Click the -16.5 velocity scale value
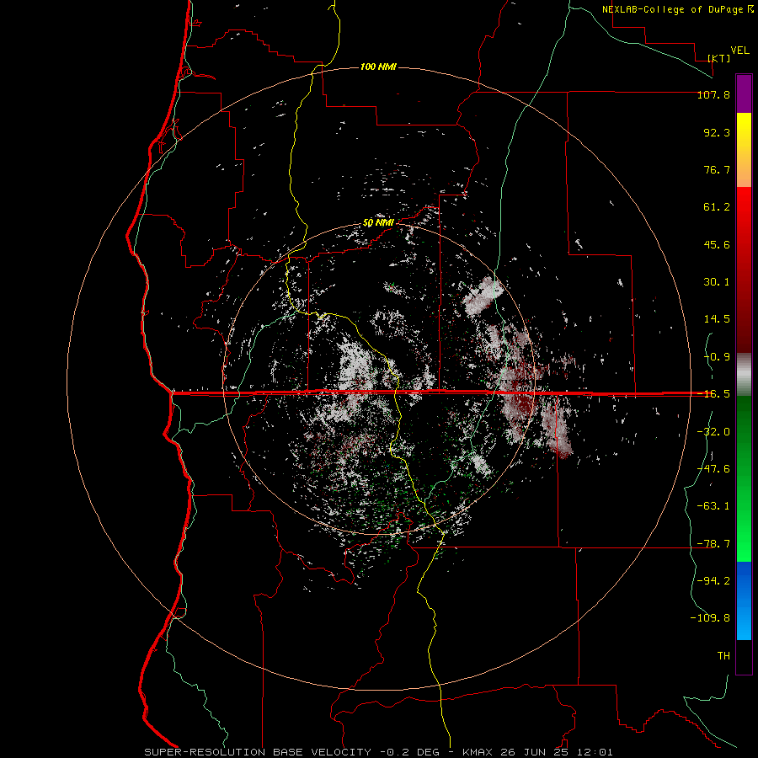Screen dimensions: 758x758 coord(713,394)
